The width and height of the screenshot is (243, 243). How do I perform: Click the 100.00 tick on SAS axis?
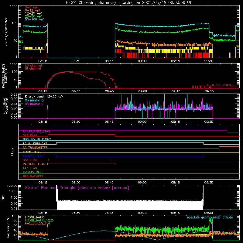(12, 186)
